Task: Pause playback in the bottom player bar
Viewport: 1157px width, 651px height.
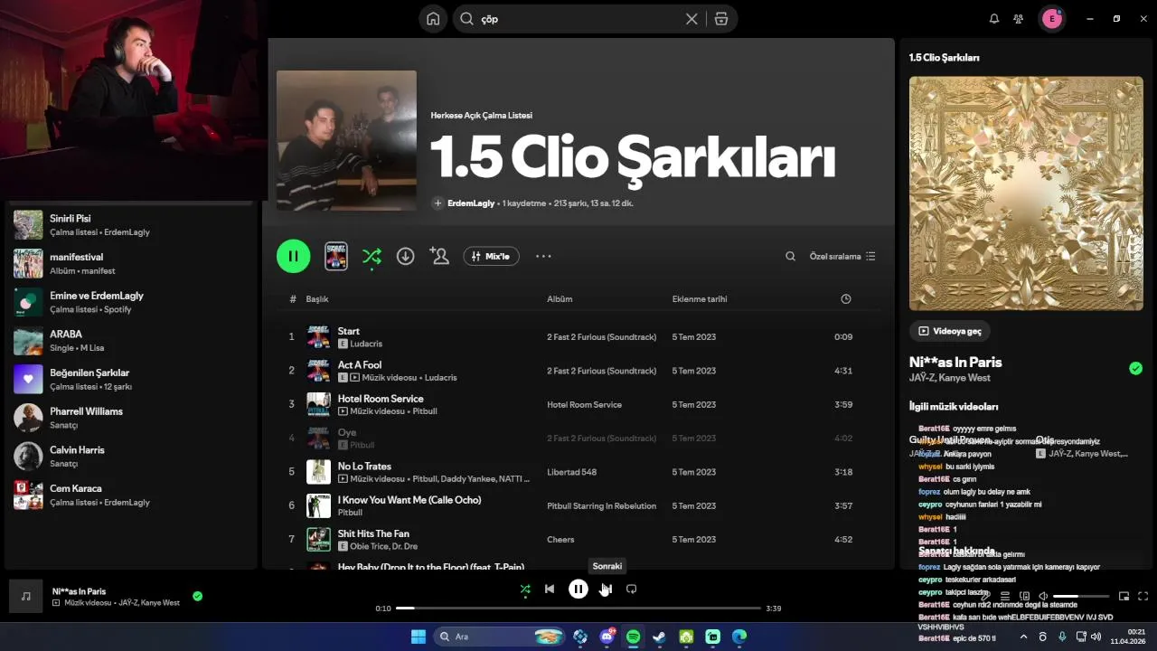Action: pyautogui.click(x=578, y=589)
